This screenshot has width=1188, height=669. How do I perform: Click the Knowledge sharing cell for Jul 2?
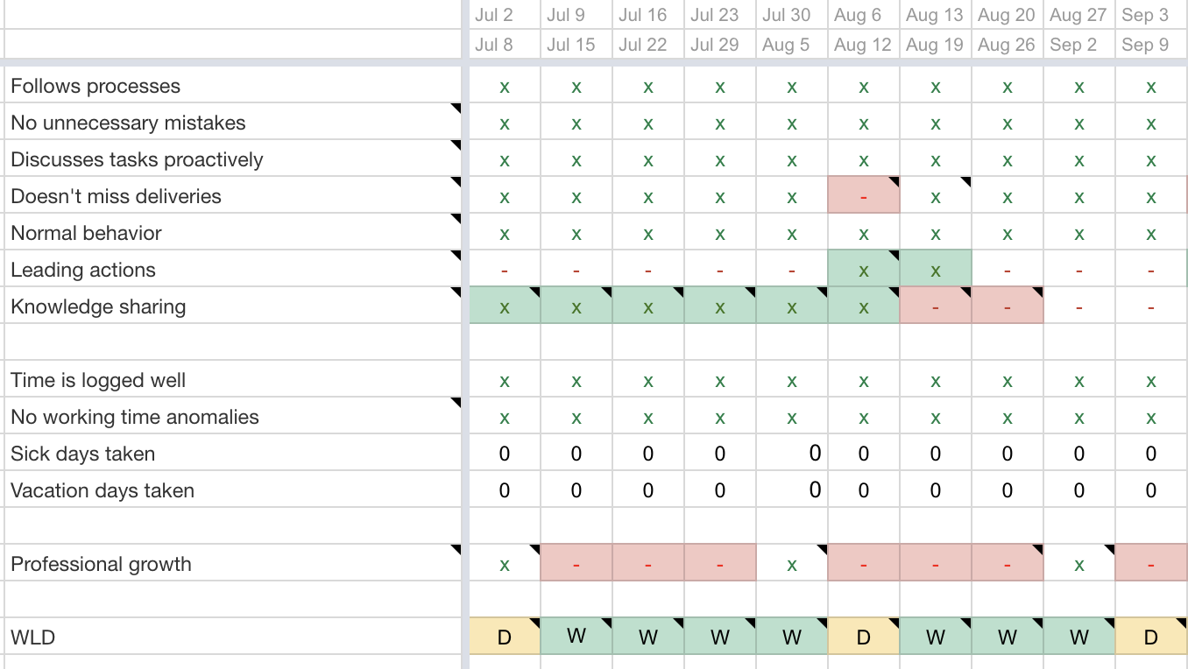tap(505, 306)
